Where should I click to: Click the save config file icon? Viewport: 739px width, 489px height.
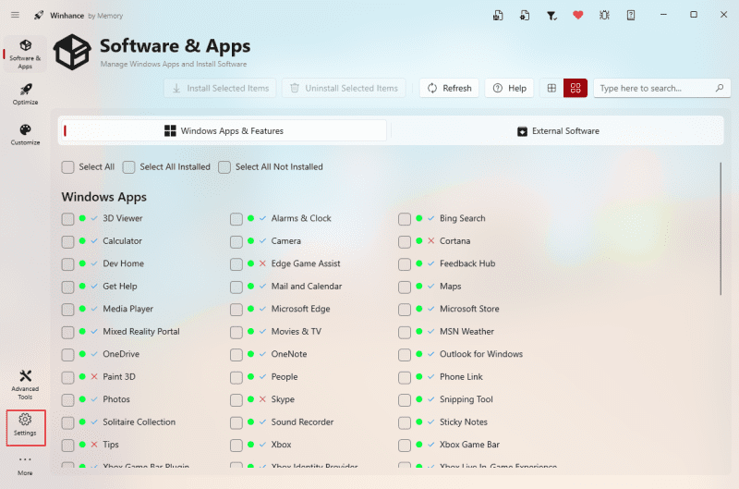click(498, 15)
